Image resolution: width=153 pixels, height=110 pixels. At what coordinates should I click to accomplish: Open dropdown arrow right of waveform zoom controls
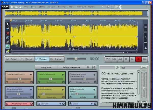140,52
